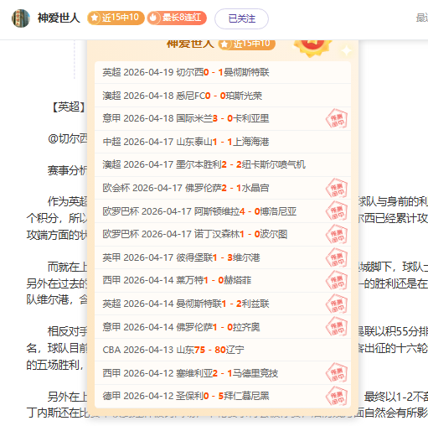Image resolution: width=428 pixels, height=426 pixels.
Task: Click the 已关注 follow button
Action: (x=241, y=18)
